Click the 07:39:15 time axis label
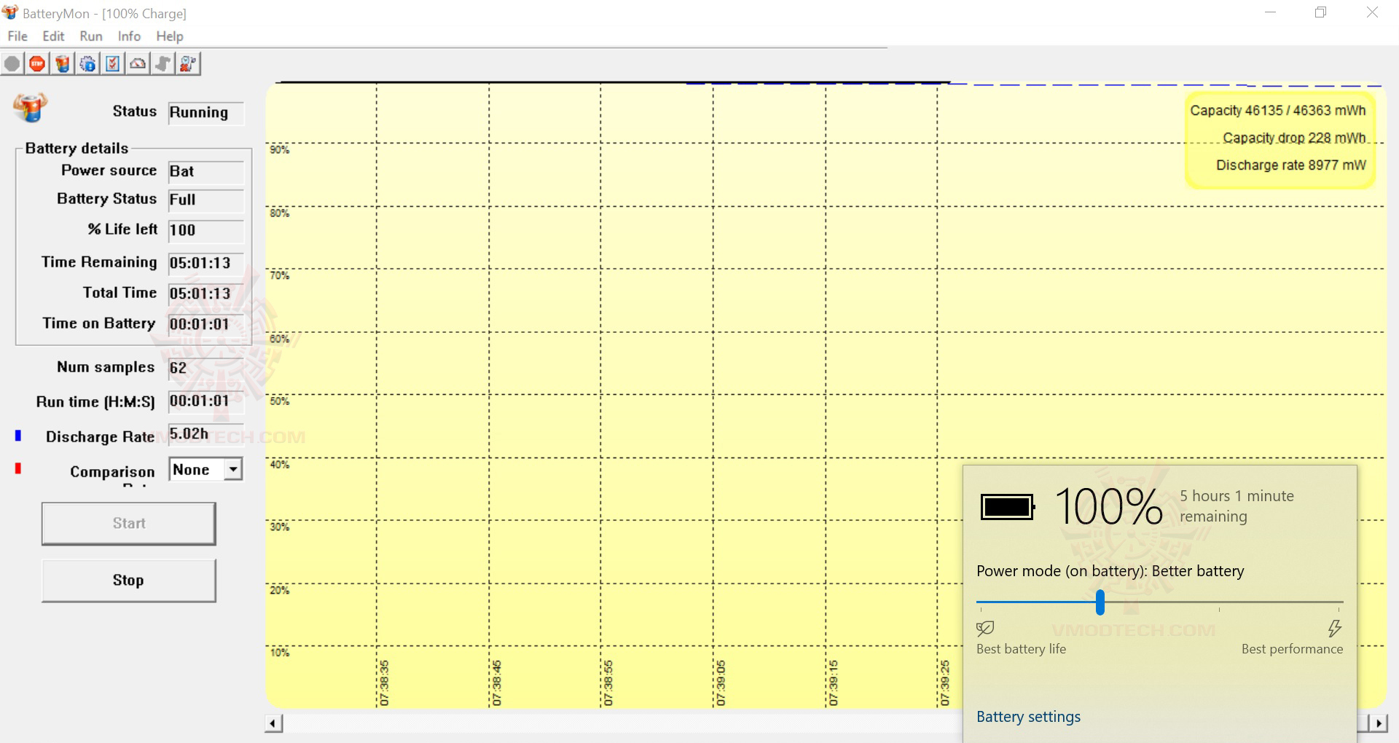The height and width of the screenshot is (743, 1399). point(833,683)
